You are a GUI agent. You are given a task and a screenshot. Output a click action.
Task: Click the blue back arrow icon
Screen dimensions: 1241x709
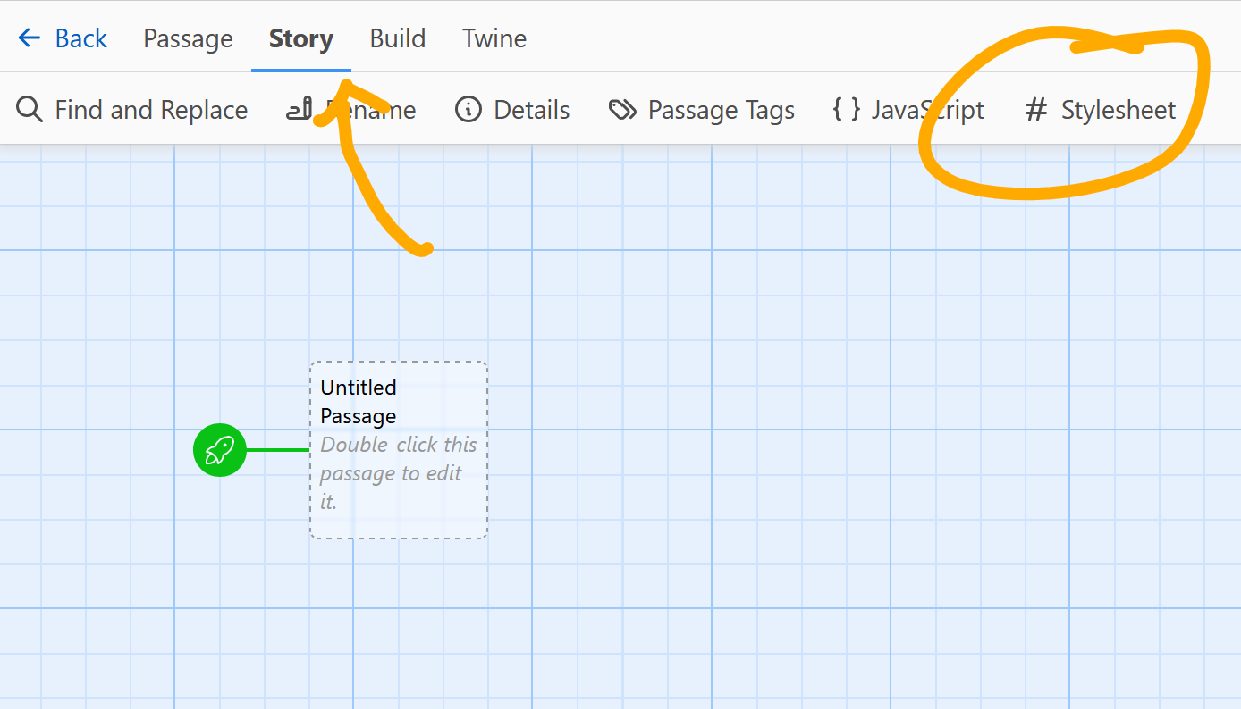click(29, 38)
